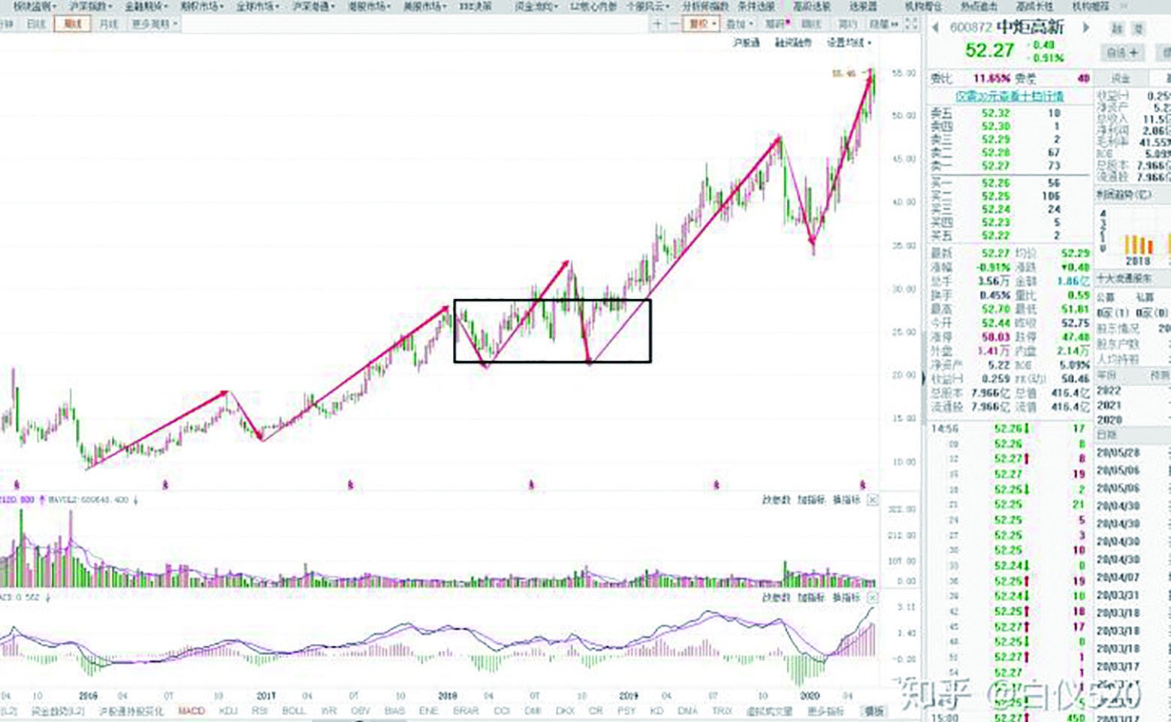
Task: Click 加指标 in the volume panel
Action: coord(811,500)
